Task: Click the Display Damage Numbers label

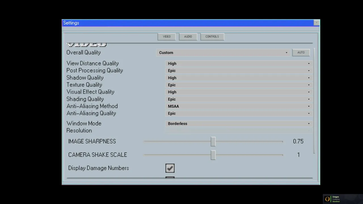Action: click(98, 168)
